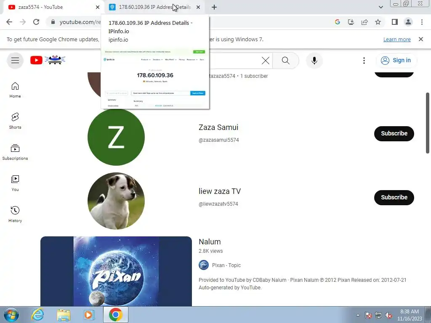Close the IP Address Details tab
The width and height of the screenshot is (431, 323).
click(198, 7)
